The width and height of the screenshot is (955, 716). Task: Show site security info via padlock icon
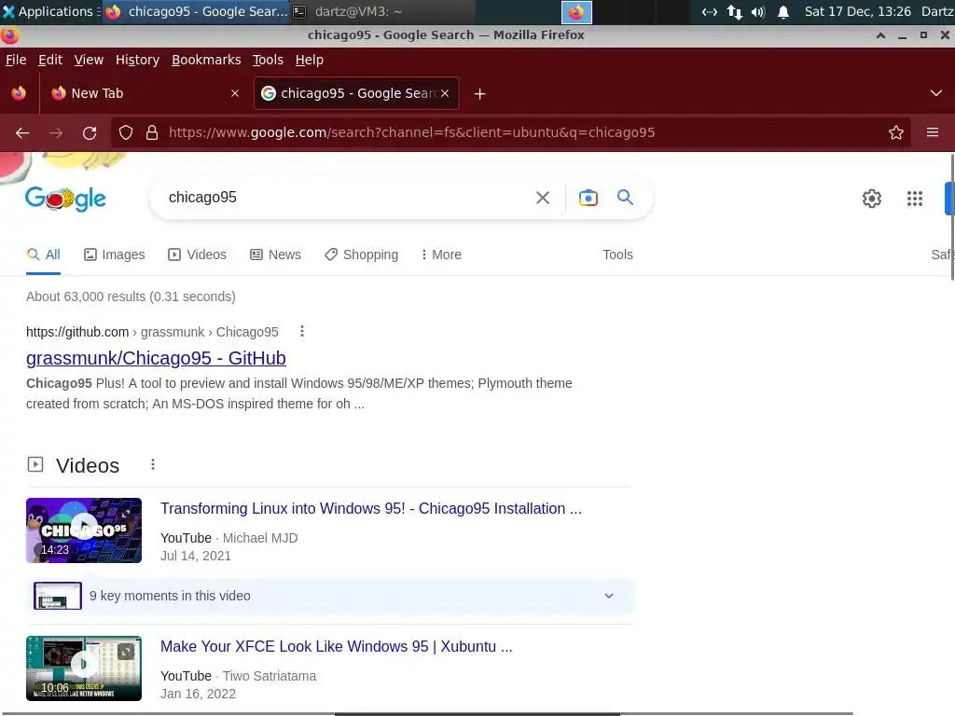point(152,132)
